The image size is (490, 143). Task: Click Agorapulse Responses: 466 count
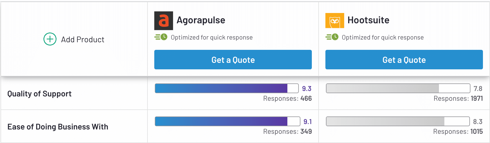click(287, 99)
